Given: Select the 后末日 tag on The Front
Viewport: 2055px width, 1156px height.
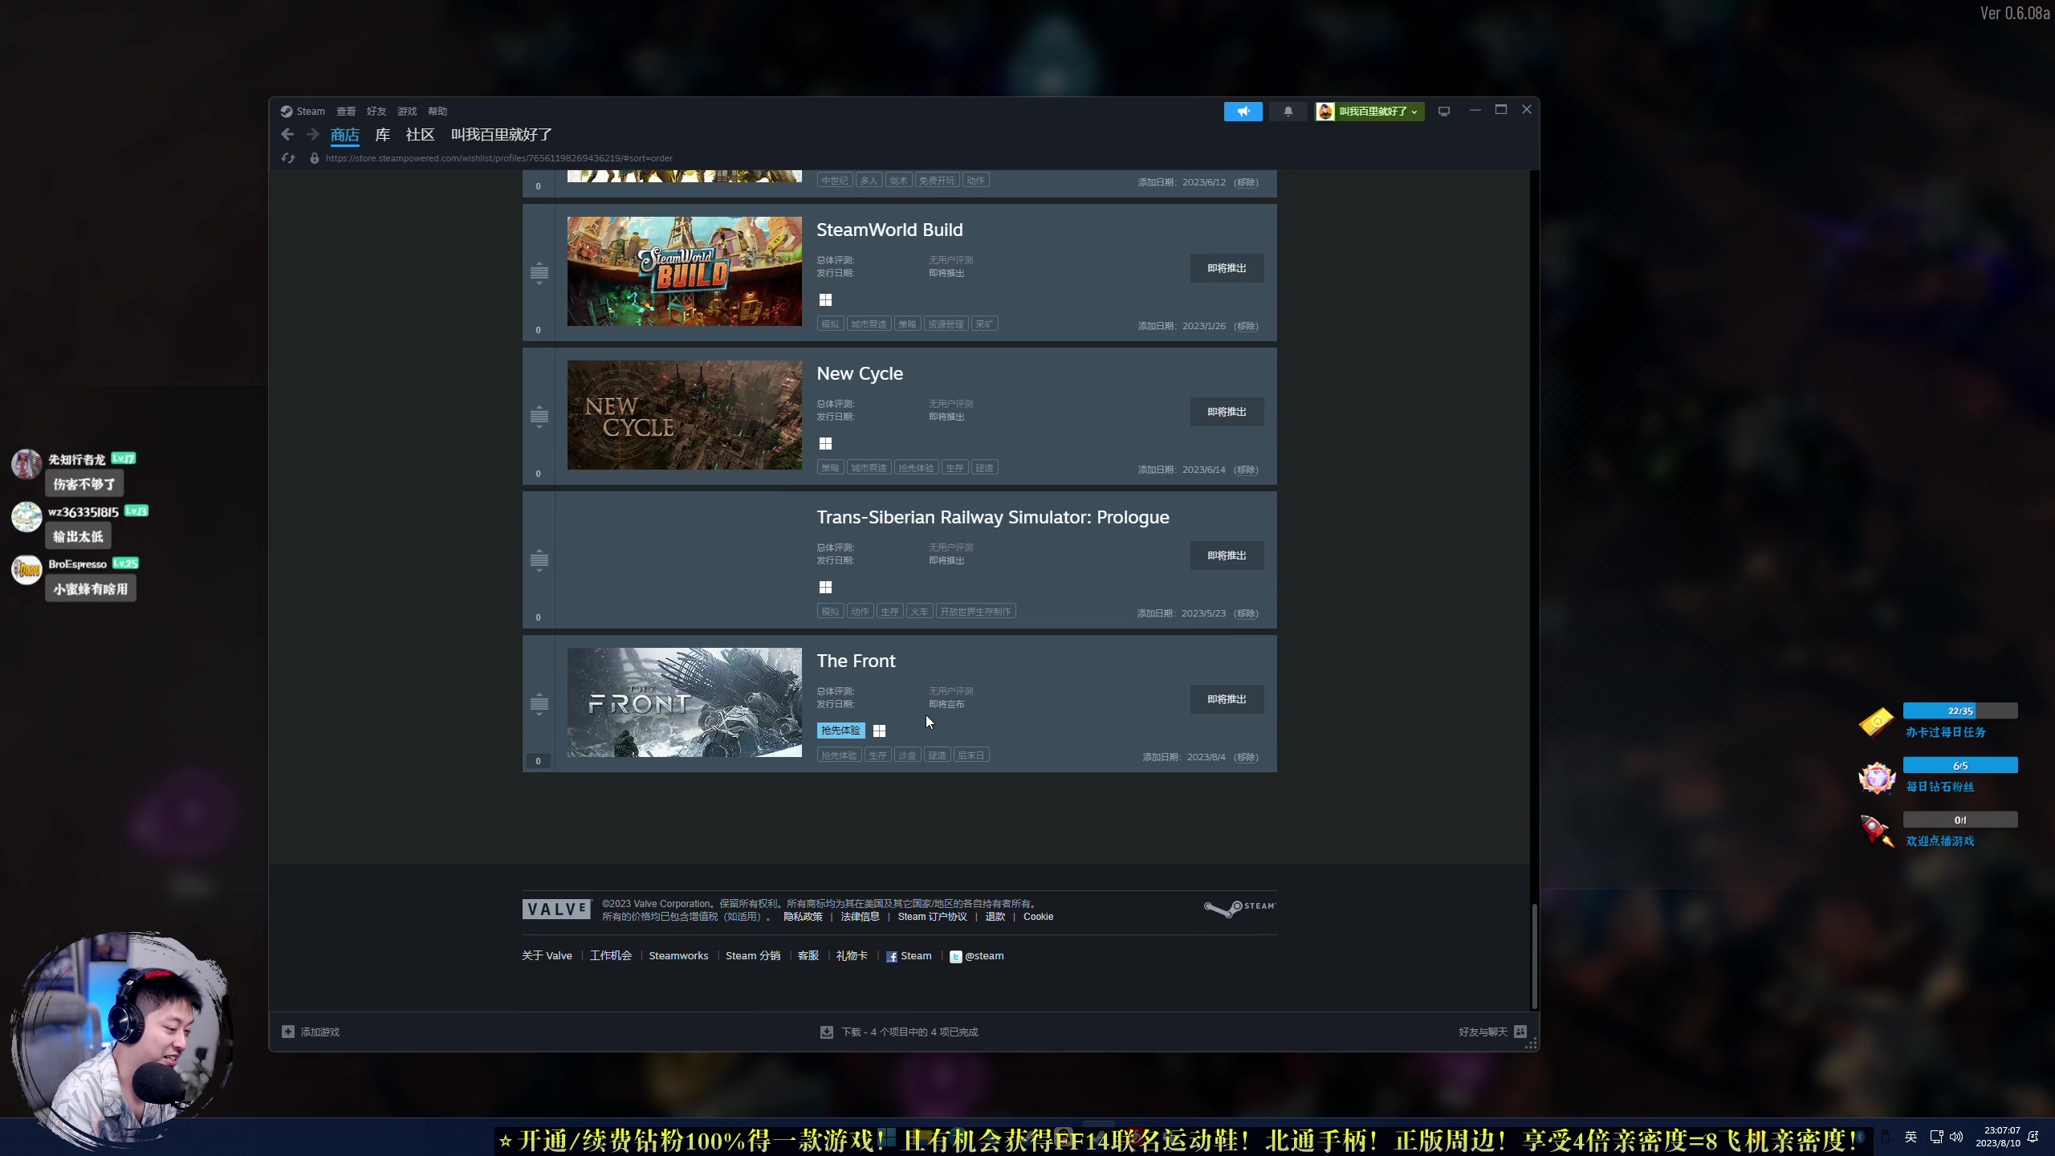Looking at the screenshot, I should point(971,755).
